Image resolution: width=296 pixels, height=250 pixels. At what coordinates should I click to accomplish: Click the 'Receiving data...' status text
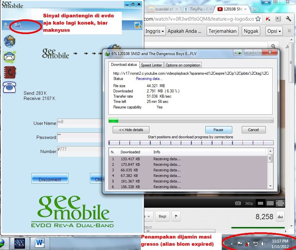tap(149, 79)
